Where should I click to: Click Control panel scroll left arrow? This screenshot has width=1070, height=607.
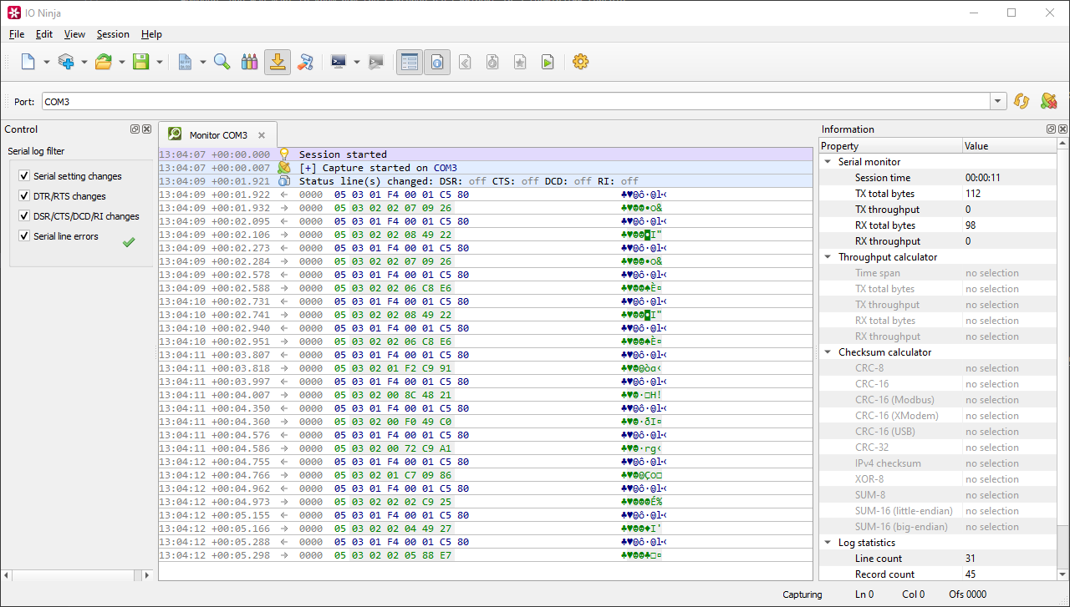(6, 575)
